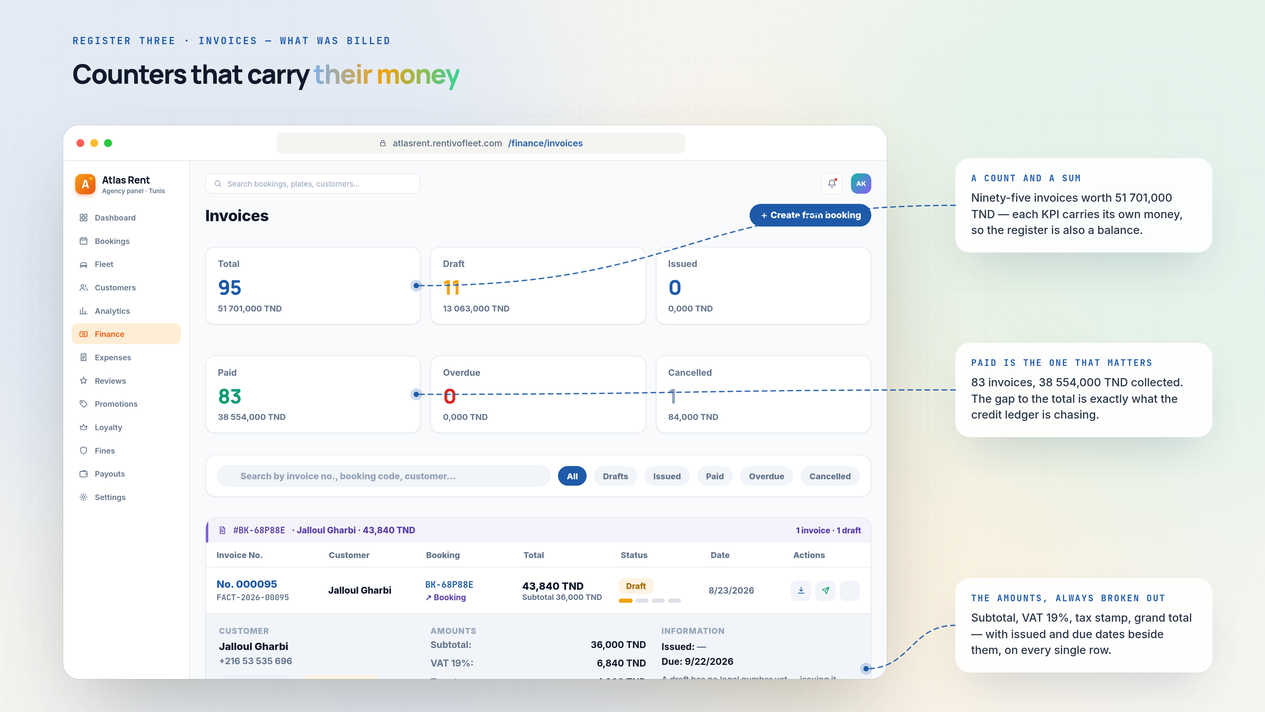Click the magnifier icon in top search
The width and height of the screenshot is (1265, 712).
click(x=218, y=184)
